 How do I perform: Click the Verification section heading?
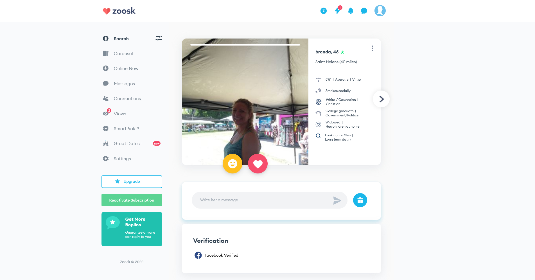(x=210, y=241)
